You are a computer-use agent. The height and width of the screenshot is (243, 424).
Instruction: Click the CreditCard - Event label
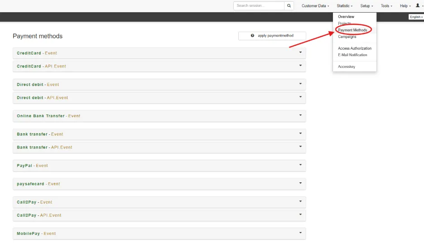37,53
